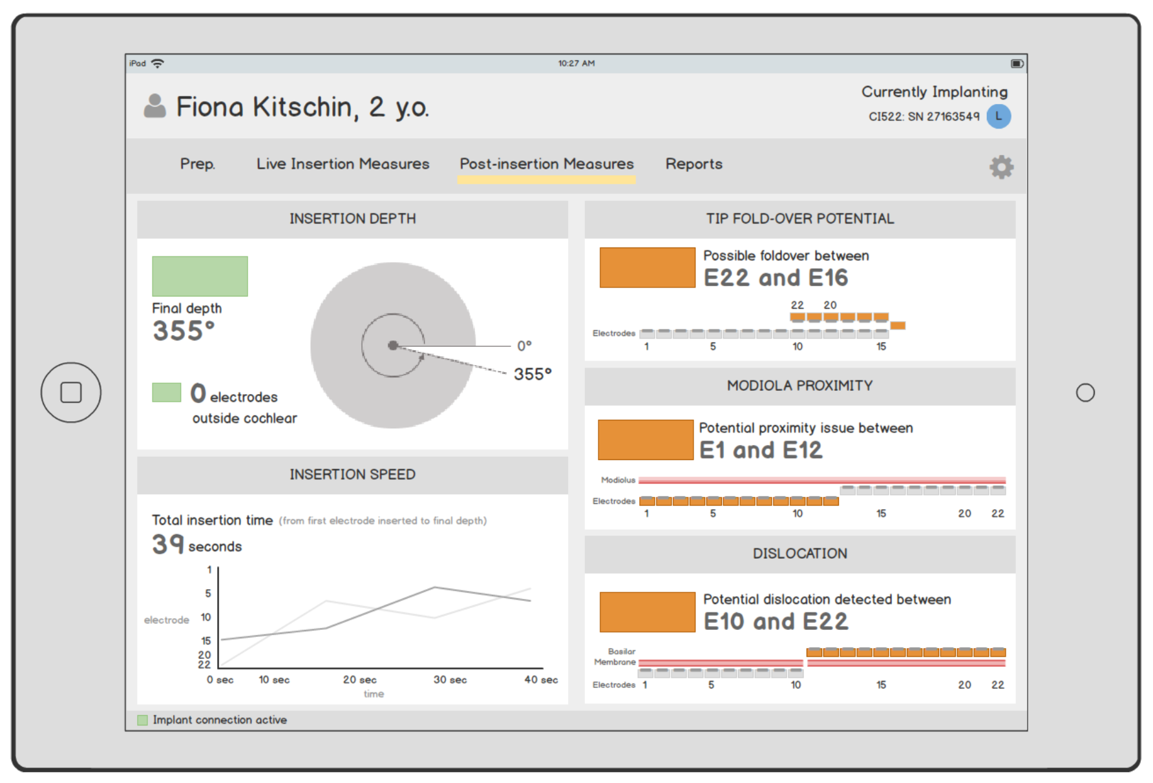1153x783 pixels.
Task: Go to the Reports tab
Action: click(693, 164)
